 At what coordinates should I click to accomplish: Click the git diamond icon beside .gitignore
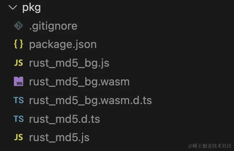18,26
